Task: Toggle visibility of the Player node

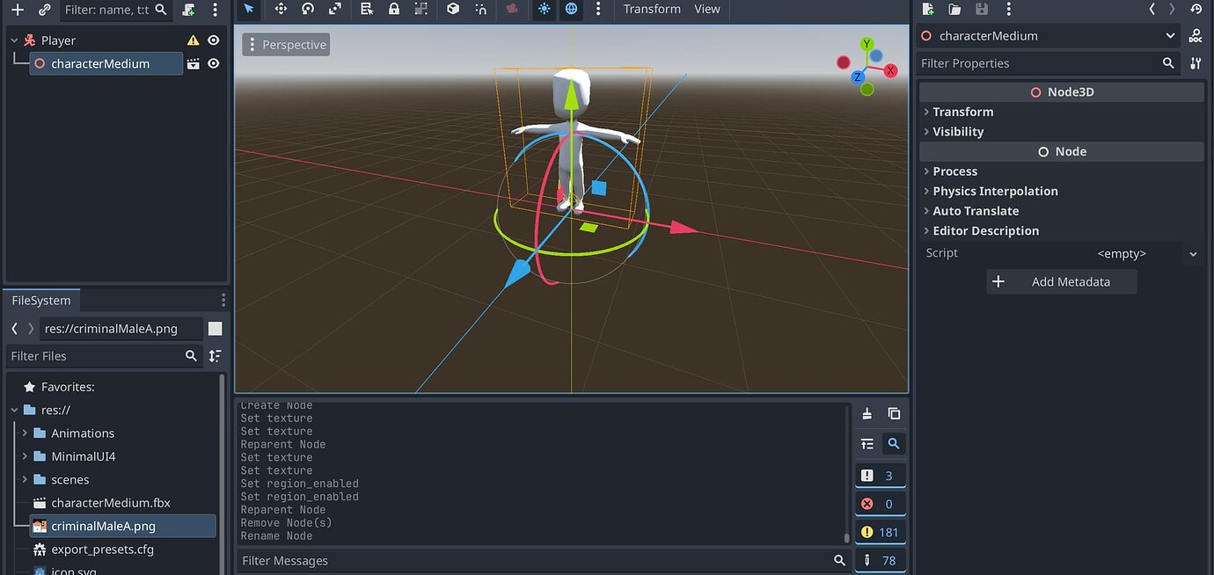Action: [213, 40]
